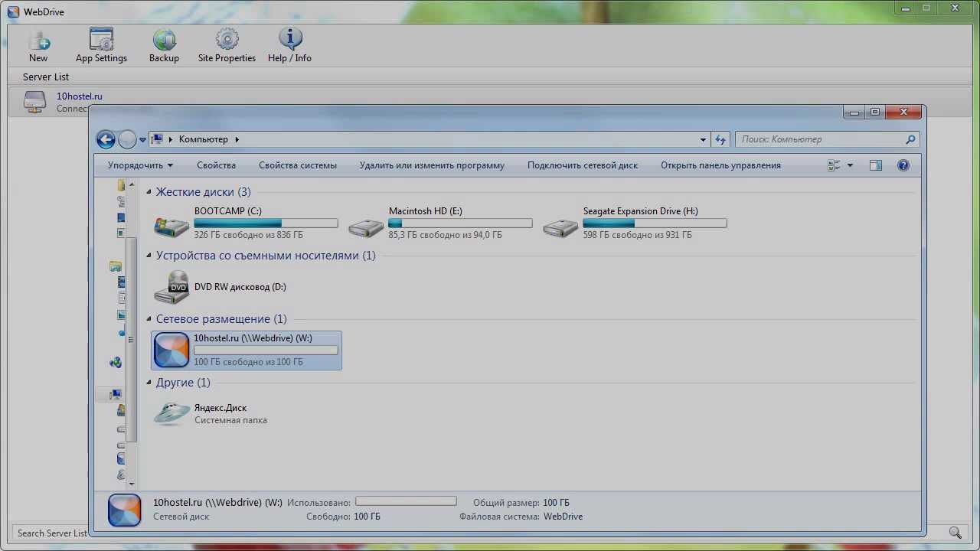Click Файловая система: WebDrive in details pane
980x551 pixels.
(521, 517)
